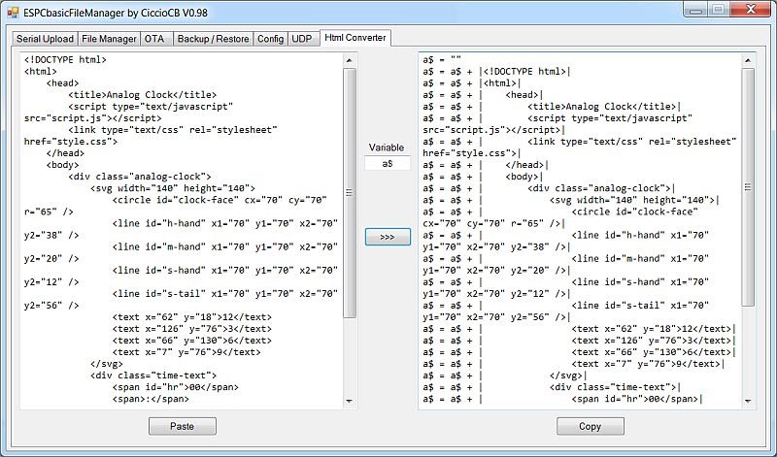Close the ESPCbasicFileManager window
Image resolution: width=777 pixels, height=457 pixels.
(750, 9)
